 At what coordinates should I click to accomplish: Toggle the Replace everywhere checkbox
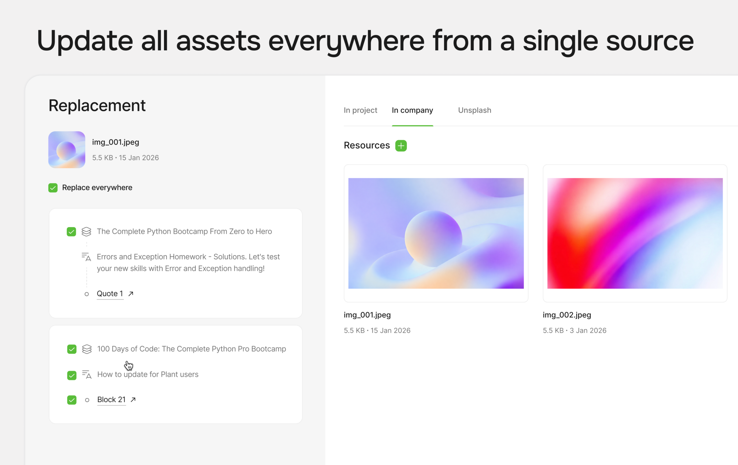tap(53, 188)
